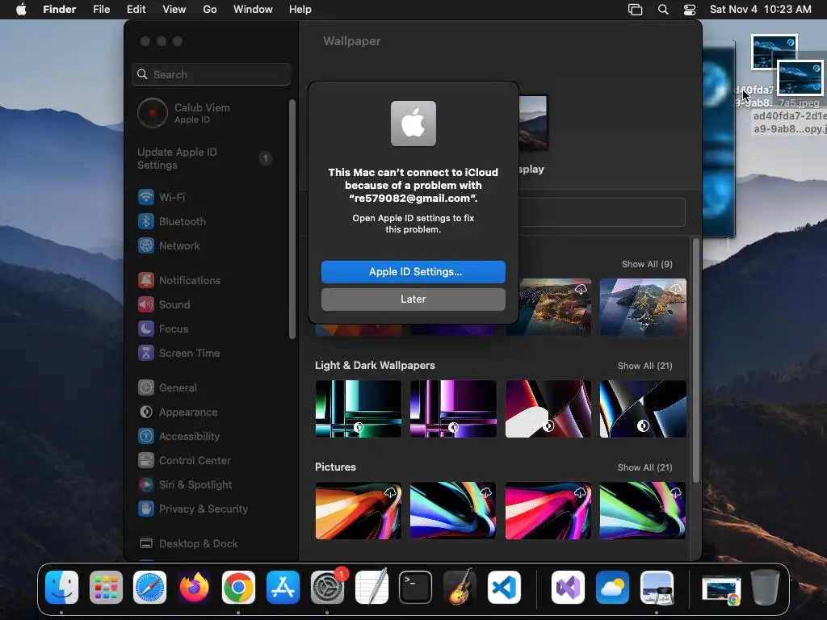The width and height of the screenshot is (827, 620).
Task: Open the Edit menu
Action: [136, 10]
